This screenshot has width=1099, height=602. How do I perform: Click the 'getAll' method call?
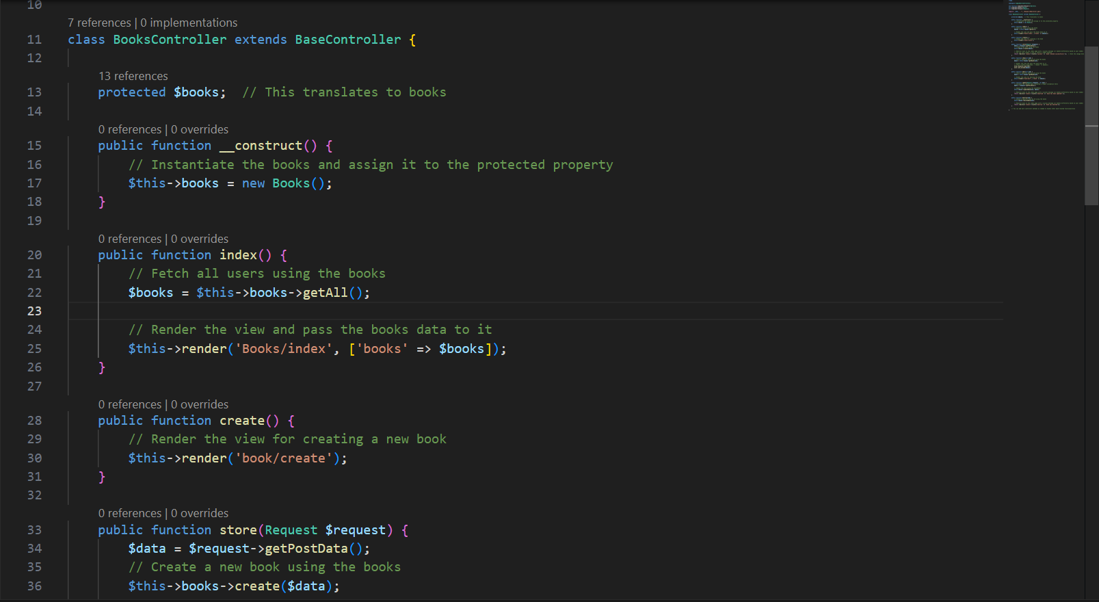tap(326, 293)
